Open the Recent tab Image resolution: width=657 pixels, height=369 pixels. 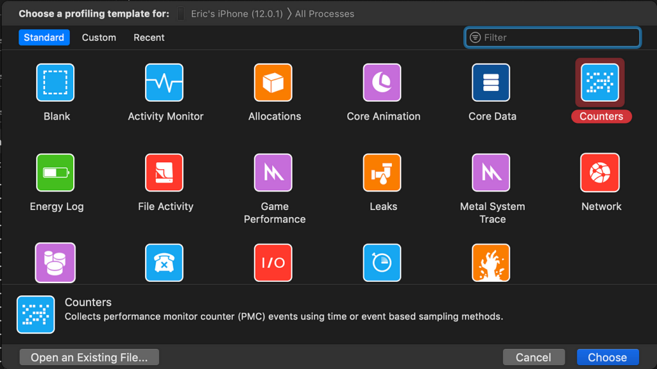coord(149,37)
